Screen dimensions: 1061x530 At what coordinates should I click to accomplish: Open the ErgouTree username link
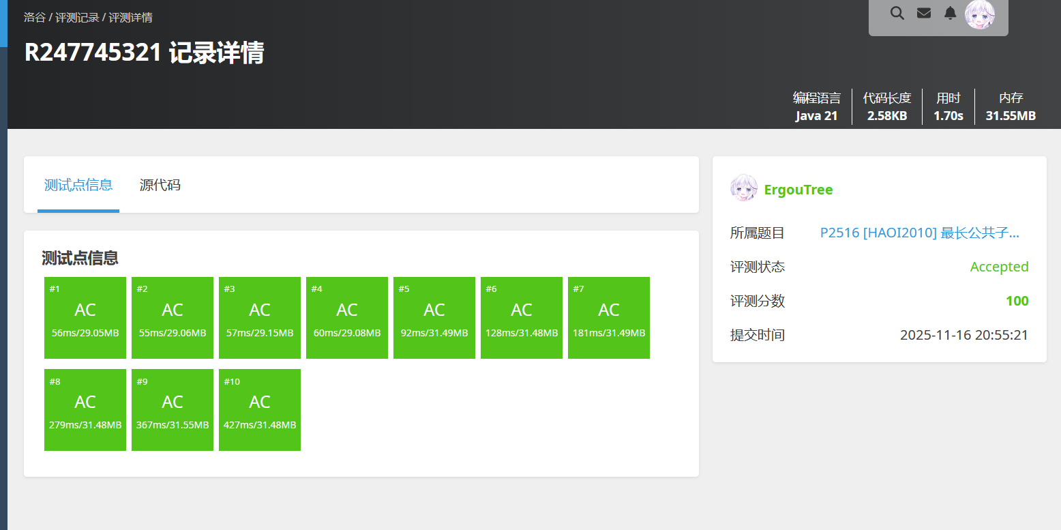(x=798, y=190)
